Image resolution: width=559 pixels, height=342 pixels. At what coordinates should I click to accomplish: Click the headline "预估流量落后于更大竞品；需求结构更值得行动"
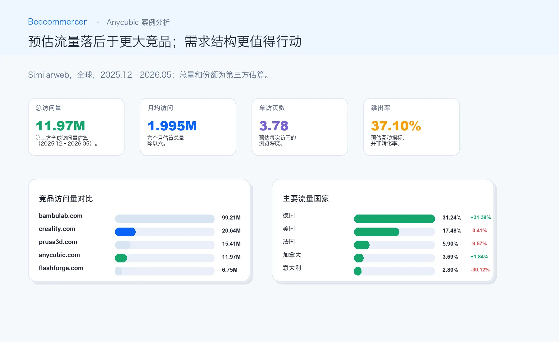coord(165,41)
